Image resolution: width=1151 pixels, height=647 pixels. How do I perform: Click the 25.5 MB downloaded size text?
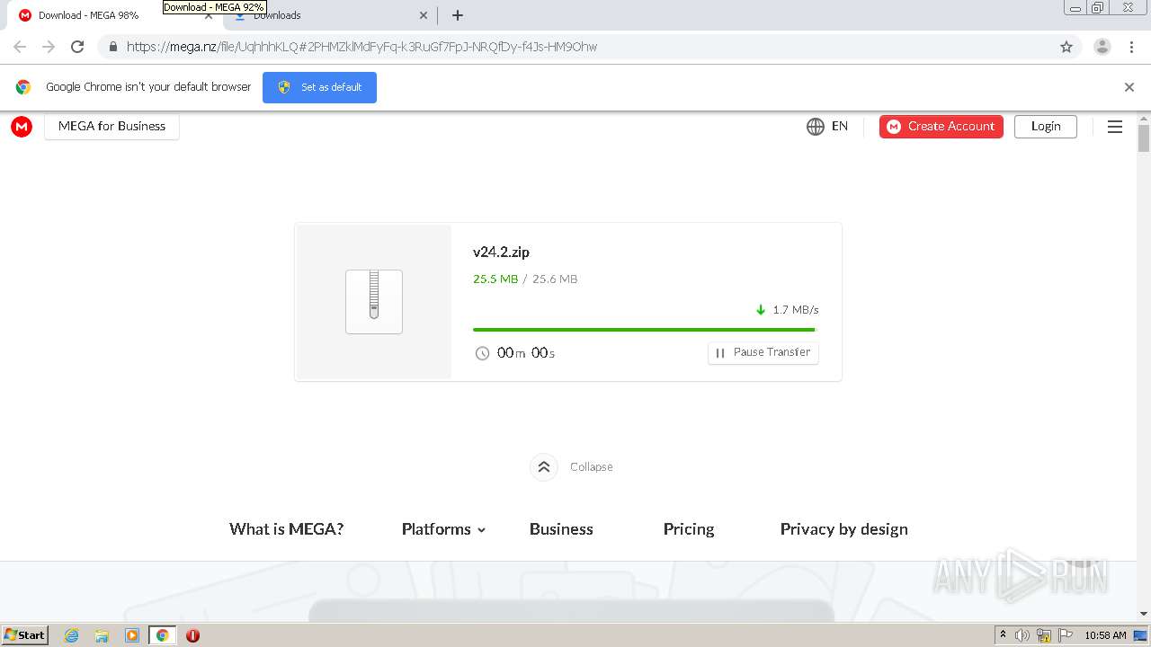(495, 279)
